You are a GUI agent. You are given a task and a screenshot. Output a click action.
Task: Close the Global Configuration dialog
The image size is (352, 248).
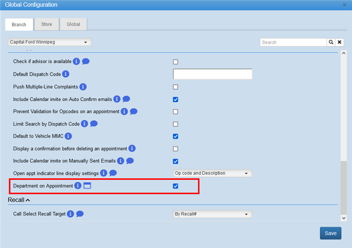point(345,5)
